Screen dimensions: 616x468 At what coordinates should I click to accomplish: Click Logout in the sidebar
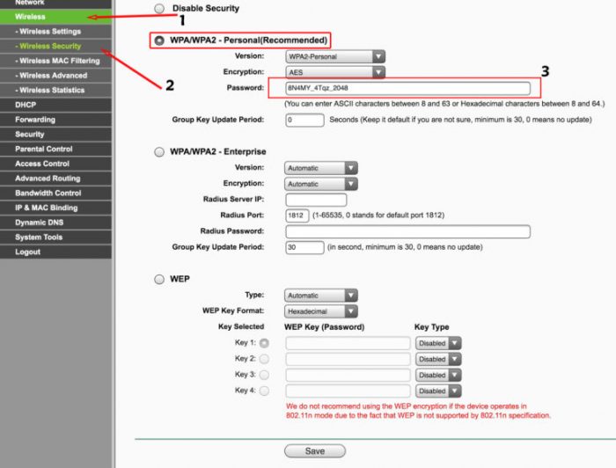(x=55, y=252)
